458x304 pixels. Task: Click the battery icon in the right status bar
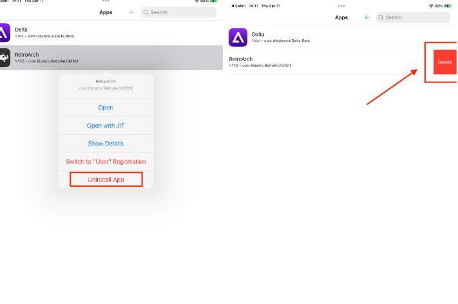pyautogui.click(x=448, y=5)
